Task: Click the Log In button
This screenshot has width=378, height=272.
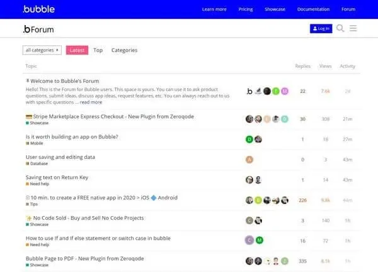Action: click(x=321, y=28)
